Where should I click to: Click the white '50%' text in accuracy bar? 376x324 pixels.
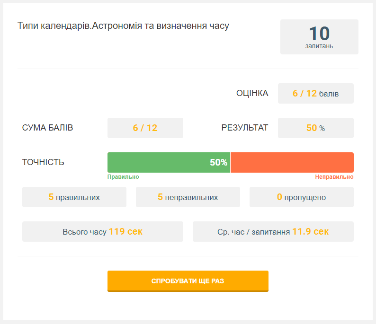(218, 162)
